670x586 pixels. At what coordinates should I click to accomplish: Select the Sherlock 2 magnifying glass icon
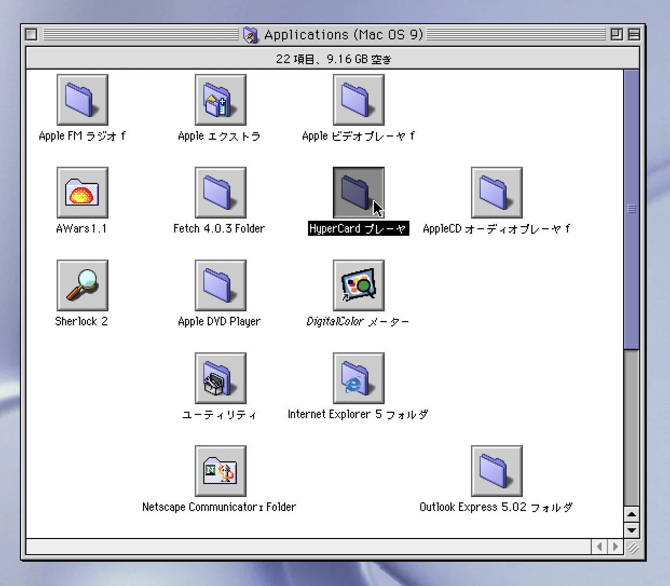[83, 285]
